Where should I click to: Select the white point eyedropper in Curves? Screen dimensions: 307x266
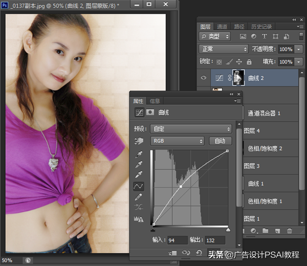pos(139,175)
